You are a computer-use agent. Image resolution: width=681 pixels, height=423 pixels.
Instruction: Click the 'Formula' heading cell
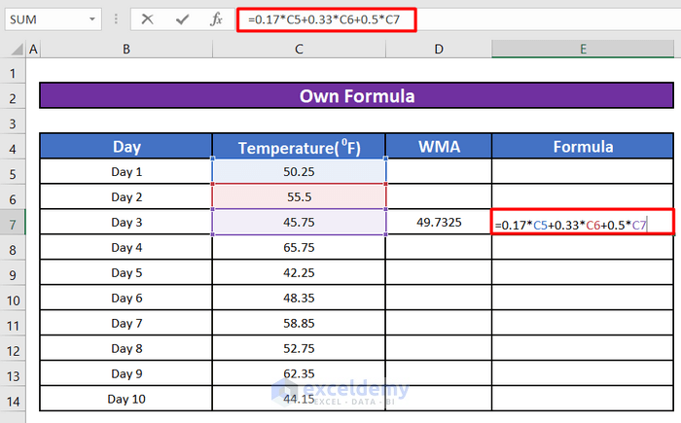tap(583, 147)
